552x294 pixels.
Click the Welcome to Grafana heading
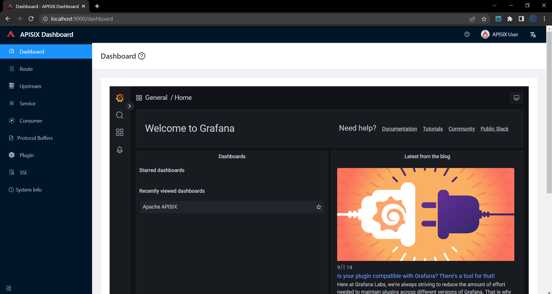point(190,128)
